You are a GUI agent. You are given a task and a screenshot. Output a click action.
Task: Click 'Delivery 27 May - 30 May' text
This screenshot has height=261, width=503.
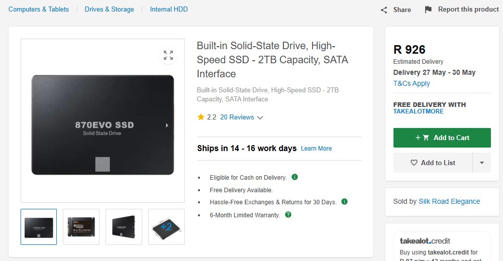coord(434,72)
